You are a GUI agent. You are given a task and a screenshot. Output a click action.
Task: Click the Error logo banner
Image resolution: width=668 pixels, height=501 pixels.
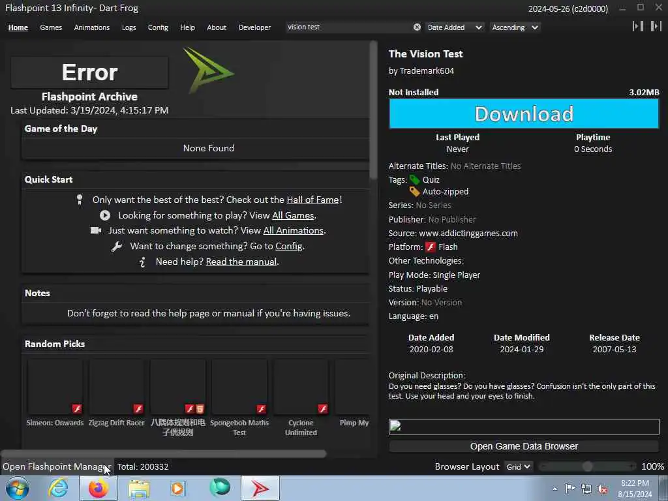click(x=89, y=72)
